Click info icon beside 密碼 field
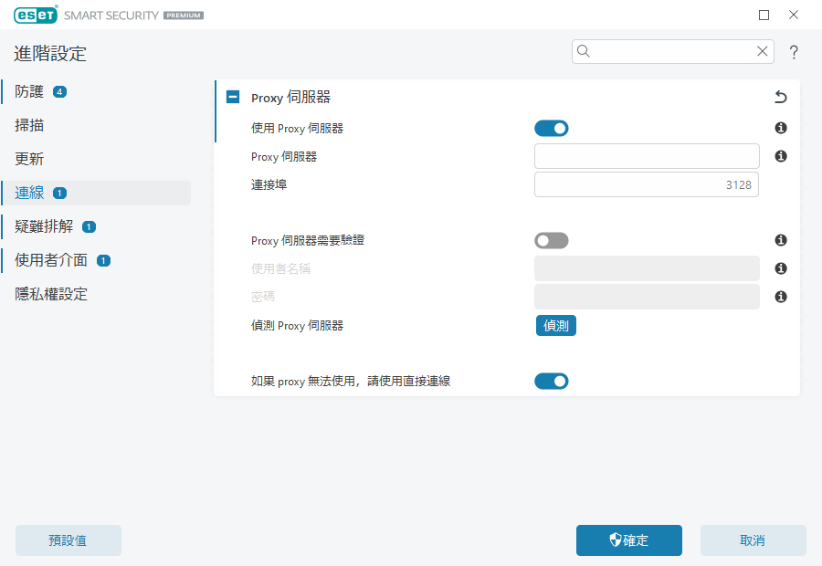 pyautogui.click(x=781, y=298)
